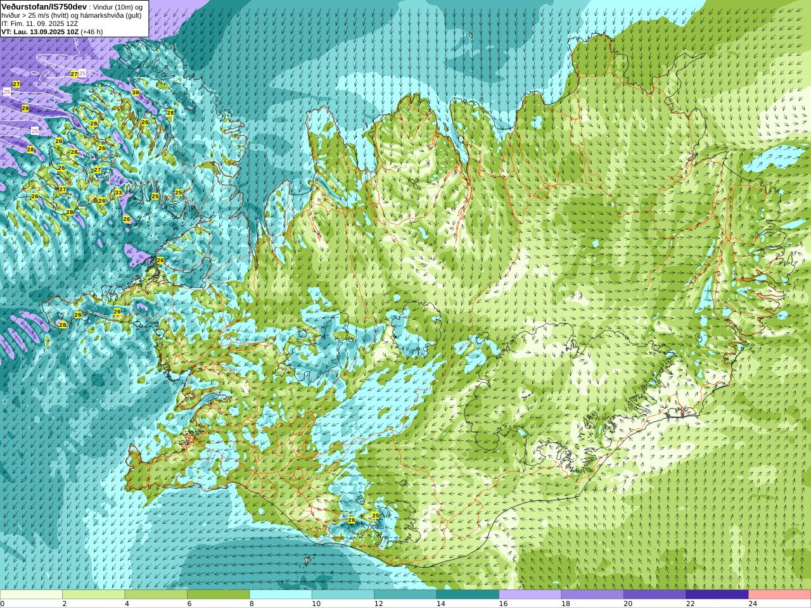This screenshot has width=811, height=608.
Task: Select the light green 2–4 legend swatch
Action: [94, 595]
